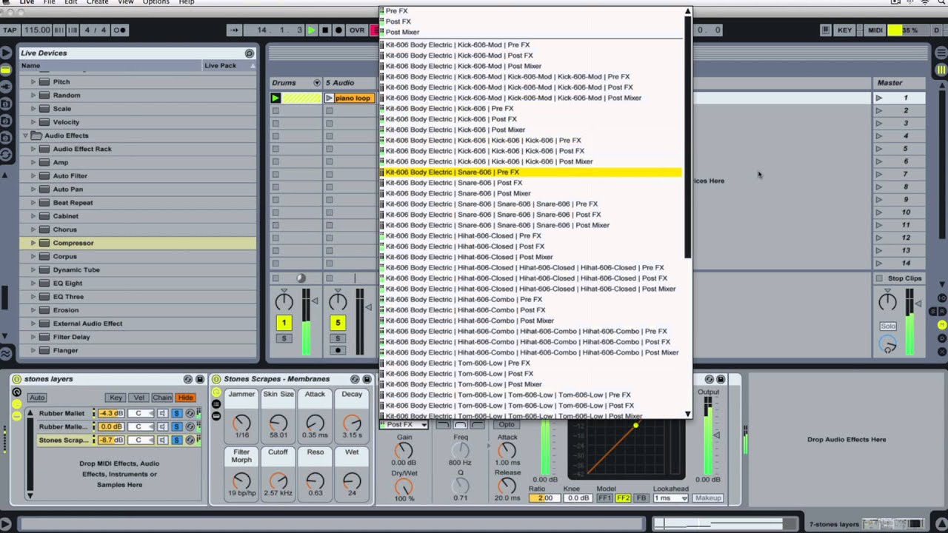
Task: Start playback with the Play button
Action: pyautogui.click(x=312, y=30)
